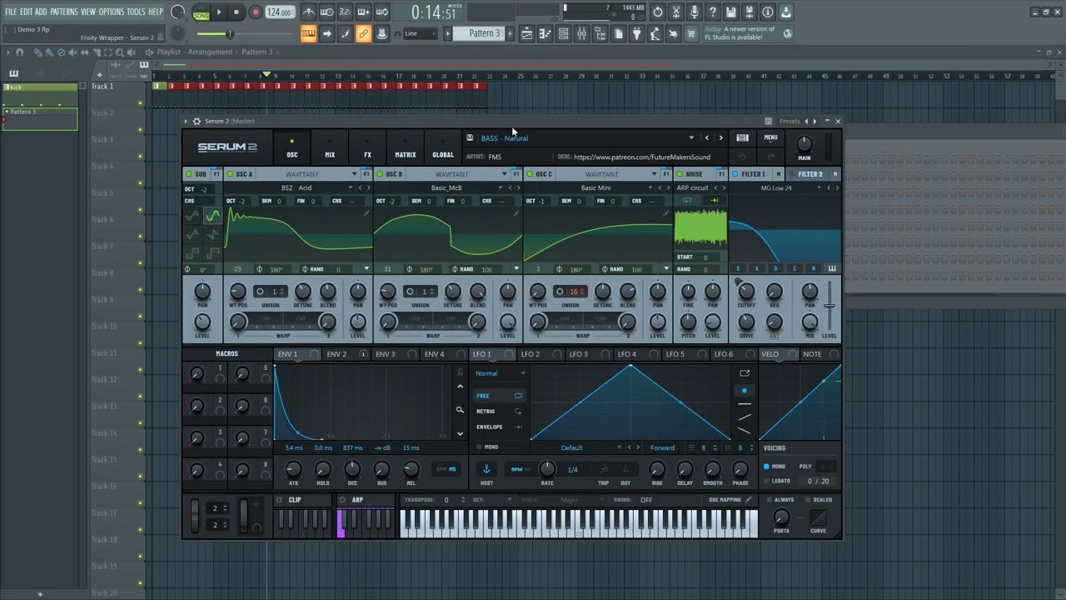
Task: Click the FL Studio Stop button
Action: [237, 12]
